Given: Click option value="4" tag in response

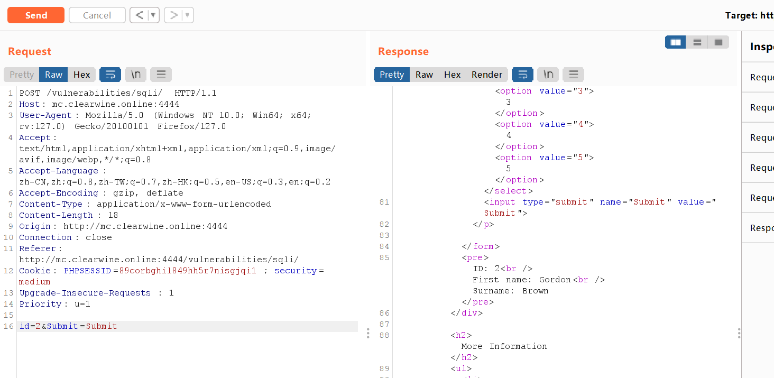Looking at the screenshot, I should tap(545, 124).
